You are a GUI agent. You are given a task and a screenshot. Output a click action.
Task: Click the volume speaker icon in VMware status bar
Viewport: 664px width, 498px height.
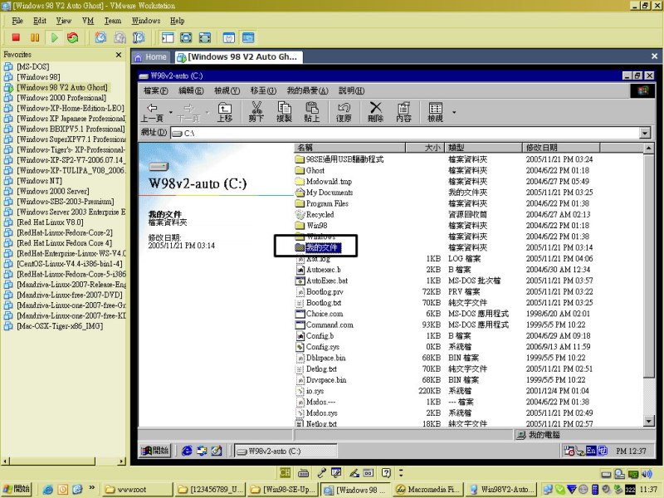coord(647,473)
